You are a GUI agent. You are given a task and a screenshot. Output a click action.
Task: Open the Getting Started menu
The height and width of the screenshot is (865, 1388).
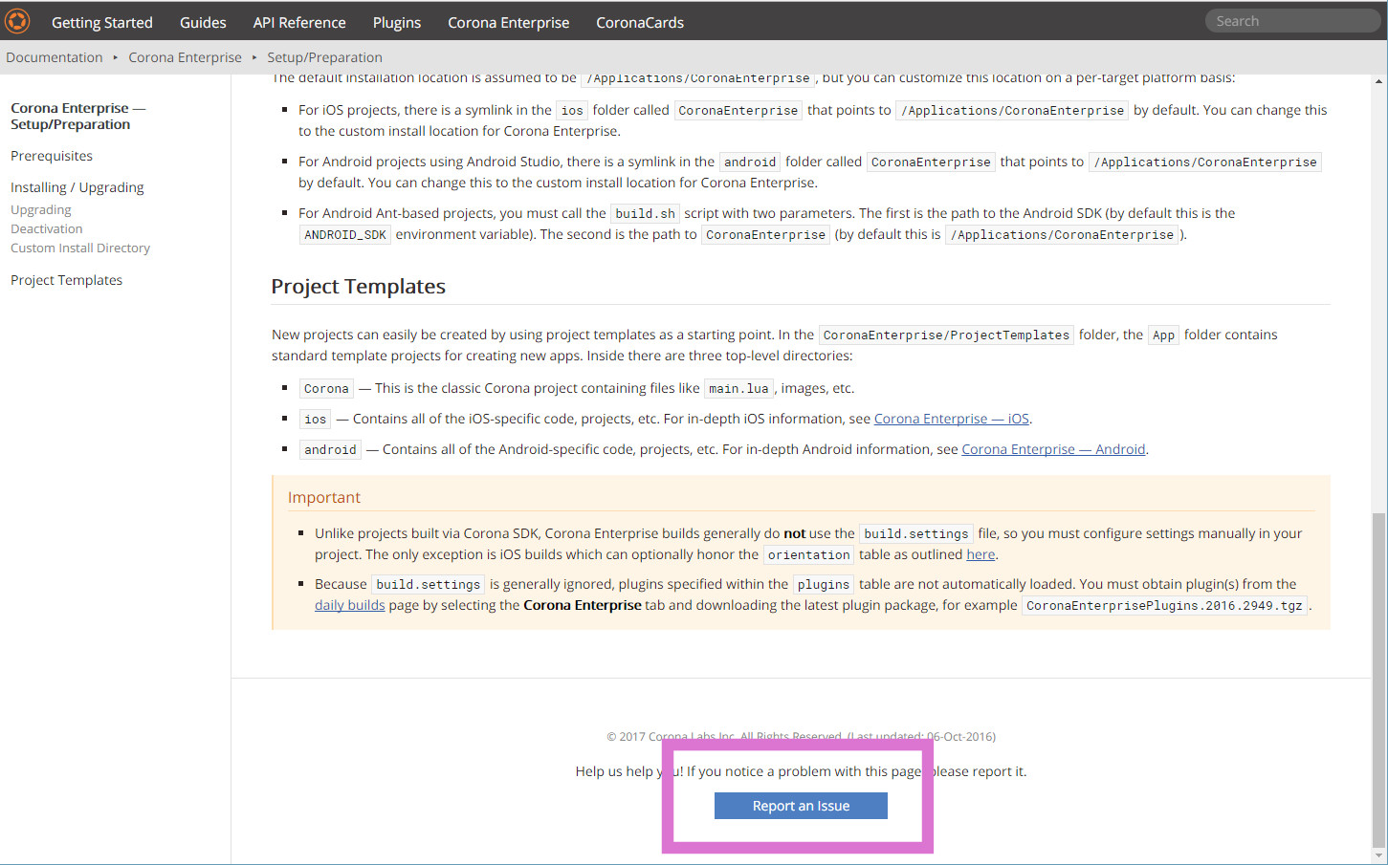point(102,22)
